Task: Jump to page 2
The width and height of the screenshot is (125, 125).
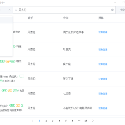Action: click(46, 121)
